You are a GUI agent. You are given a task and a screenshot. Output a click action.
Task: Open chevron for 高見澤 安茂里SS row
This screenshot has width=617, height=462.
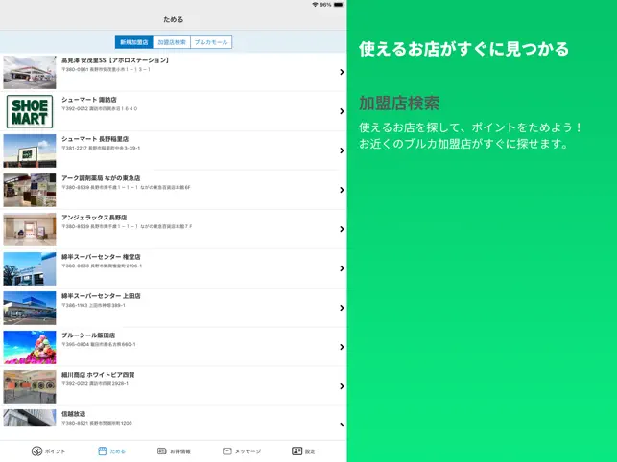[x=342, y=72]
